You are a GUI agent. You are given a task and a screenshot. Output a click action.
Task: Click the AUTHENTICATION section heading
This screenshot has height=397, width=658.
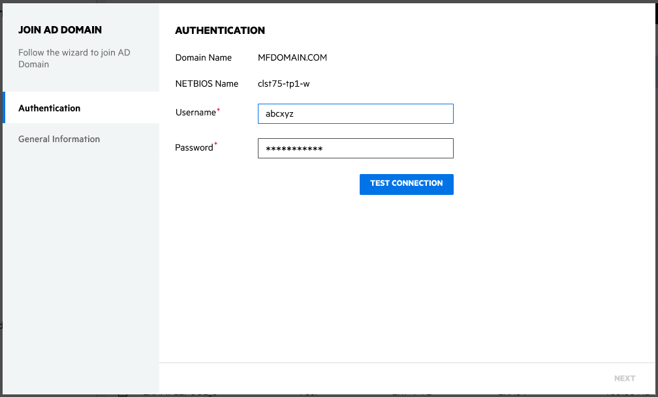click(220, 31)
